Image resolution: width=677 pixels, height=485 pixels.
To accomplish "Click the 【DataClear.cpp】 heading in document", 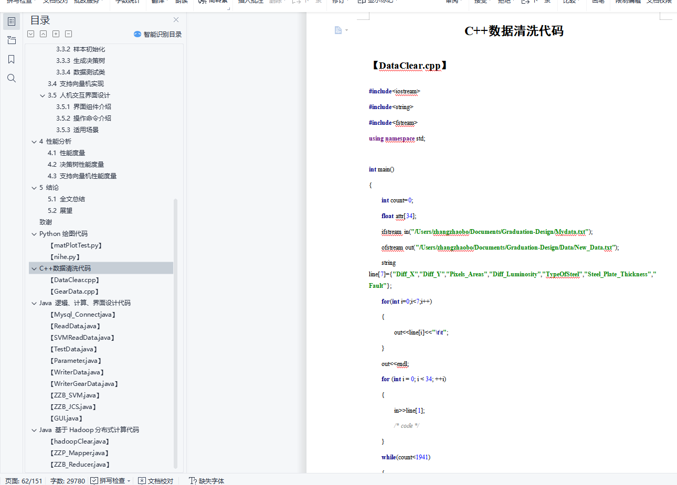I will point(409,66).
